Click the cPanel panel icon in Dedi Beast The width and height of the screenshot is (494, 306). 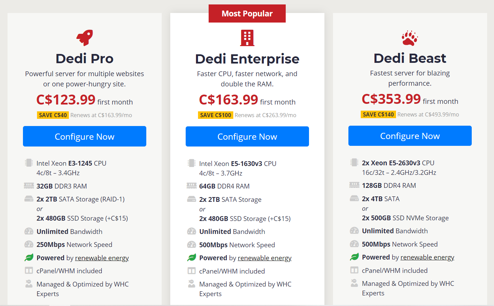354,270
